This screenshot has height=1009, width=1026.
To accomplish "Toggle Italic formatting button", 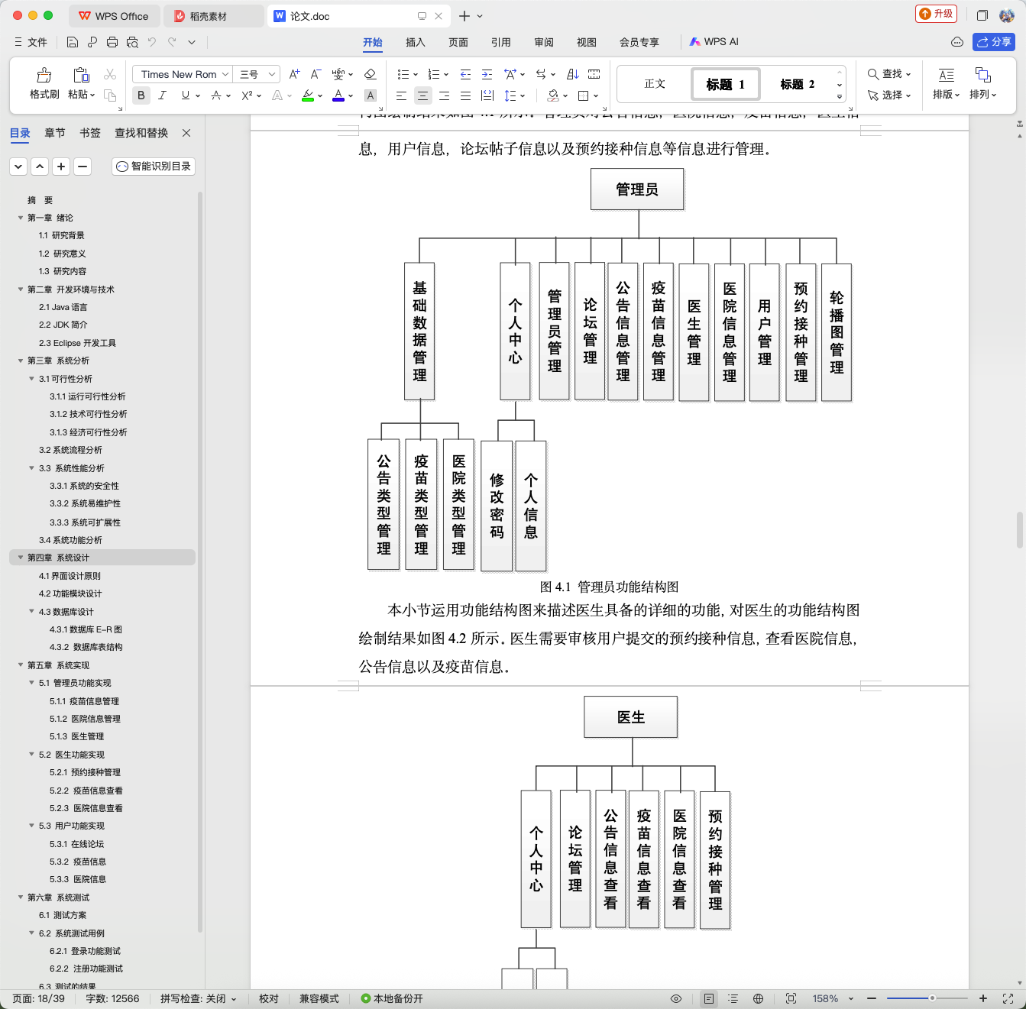I will [162, 95].
